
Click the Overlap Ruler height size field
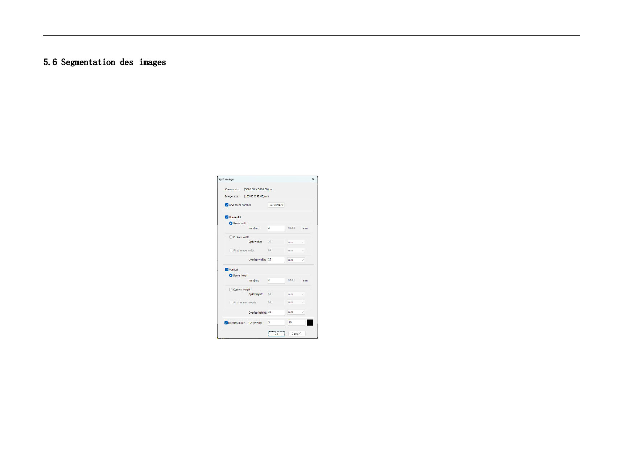click(296, 323)
